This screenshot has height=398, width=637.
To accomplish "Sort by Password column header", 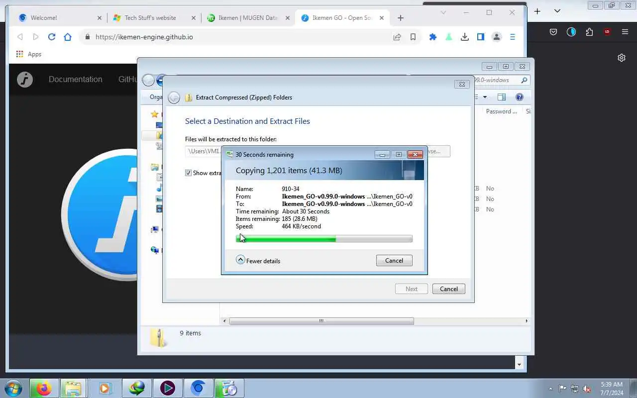I will click(502, 111).
